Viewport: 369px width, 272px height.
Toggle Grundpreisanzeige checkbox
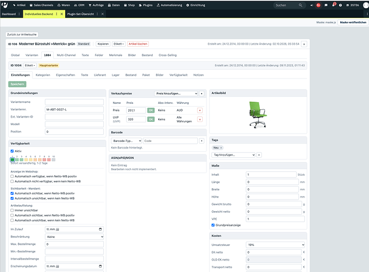(x=213, y=225)
